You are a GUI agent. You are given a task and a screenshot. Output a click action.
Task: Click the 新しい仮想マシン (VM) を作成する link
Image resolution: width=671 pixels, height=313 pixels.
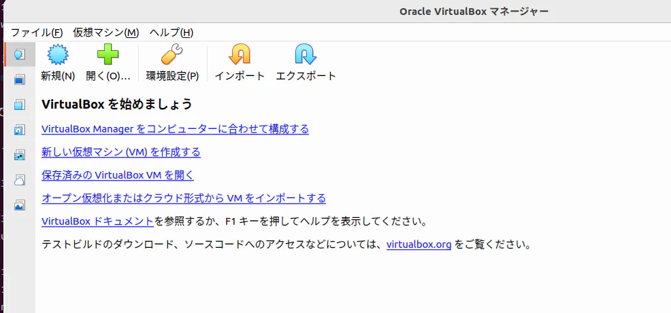(121, 152)
